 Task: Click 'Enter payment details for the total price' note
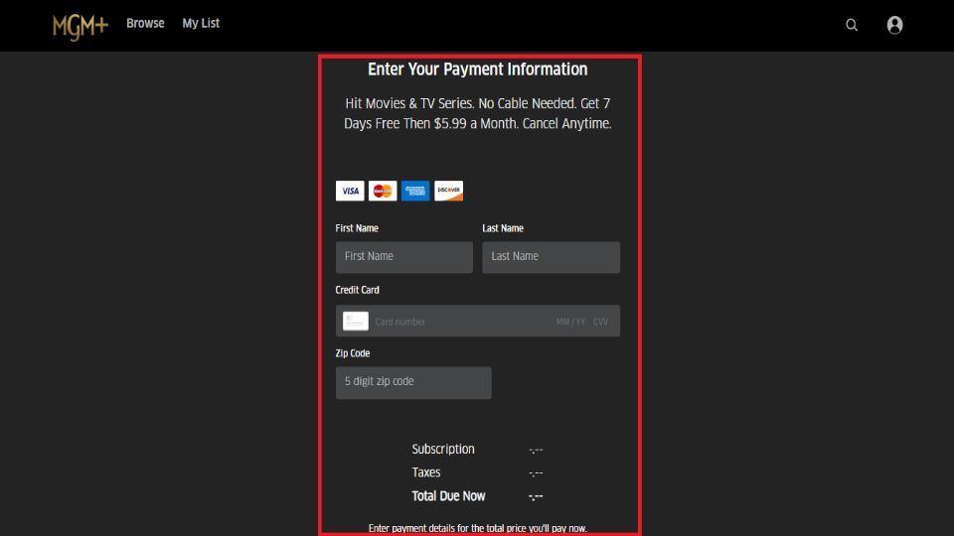[478, 528]
